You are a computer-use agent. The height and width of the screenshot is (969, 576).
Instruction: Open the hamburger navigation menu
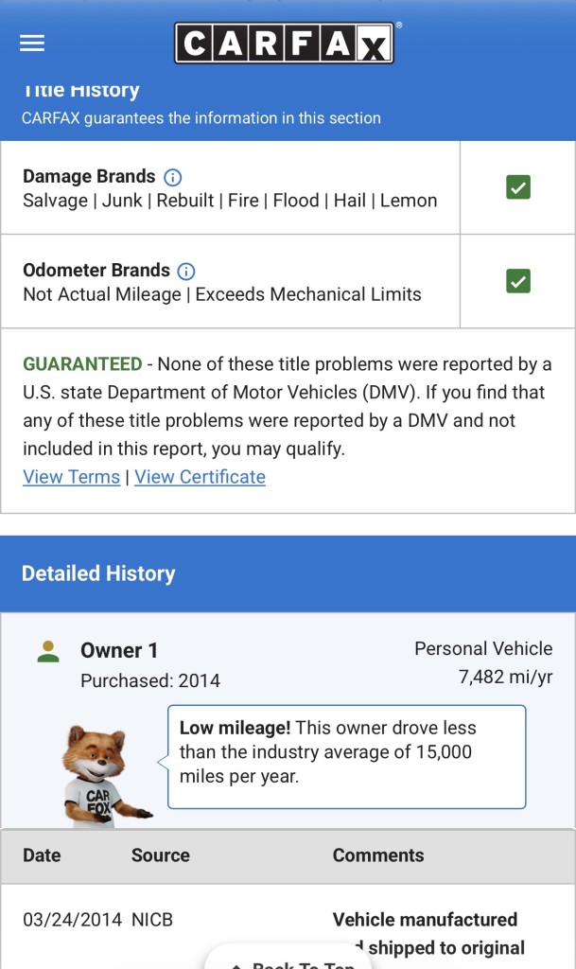coord(32,44)
